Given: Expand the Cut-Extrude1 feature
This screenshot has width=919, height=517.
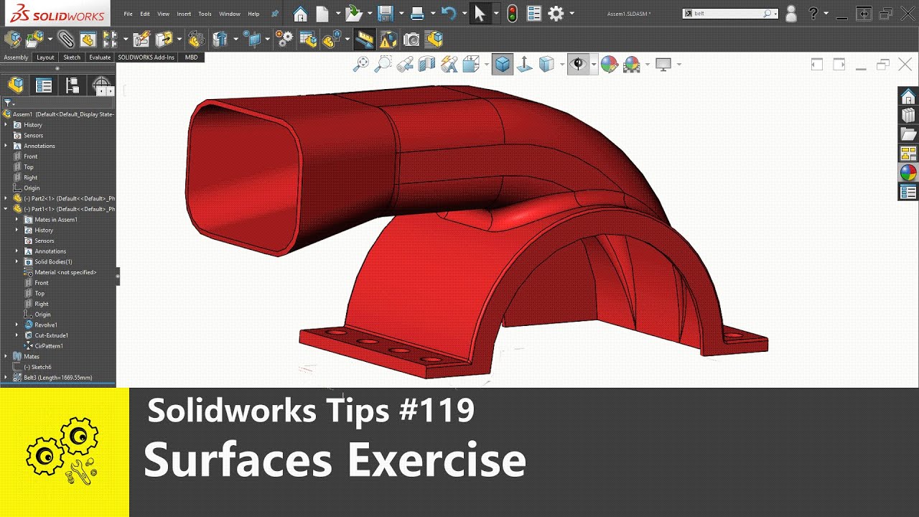Looking at the screenshot, I should click(x=17, y=335).
